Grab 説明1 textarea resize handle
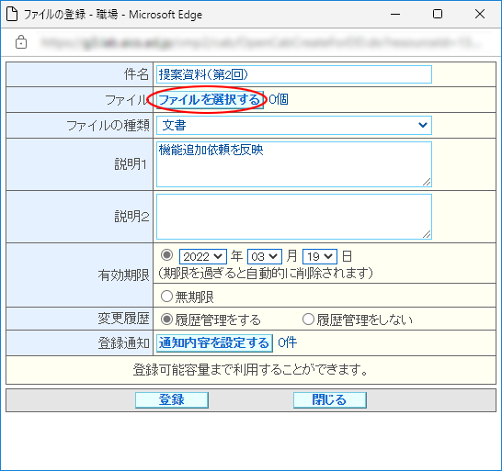The image size is (502, 471). tap(427, 182)
